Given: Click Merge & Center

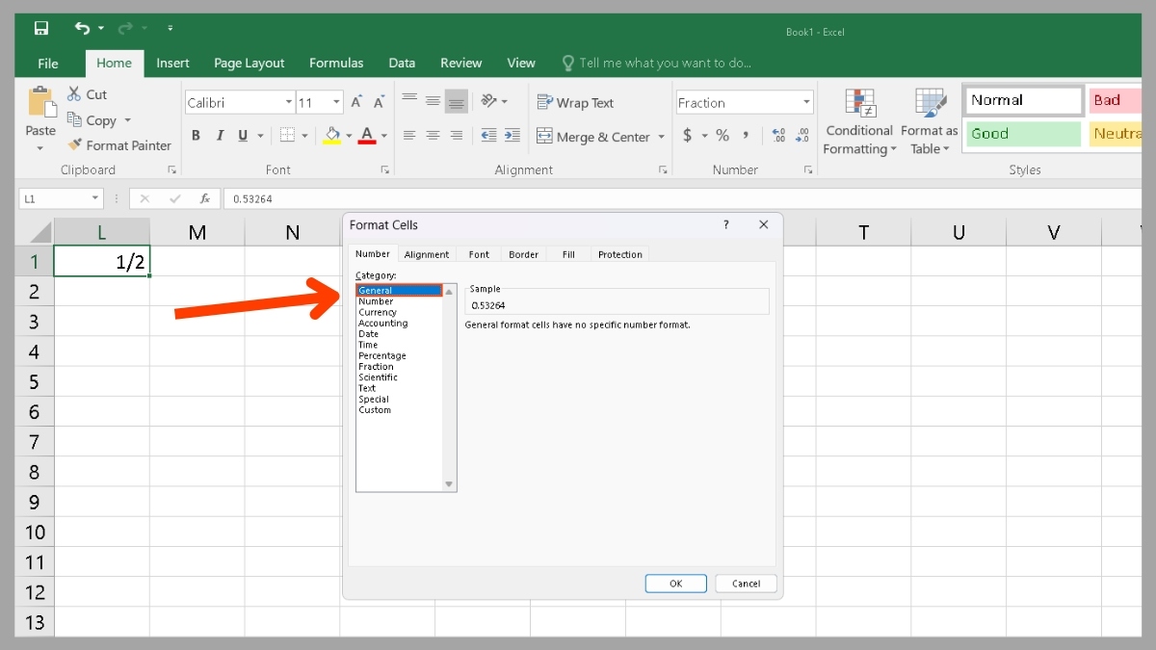Looking at the screenshot, I should click(x=593, y=137).
